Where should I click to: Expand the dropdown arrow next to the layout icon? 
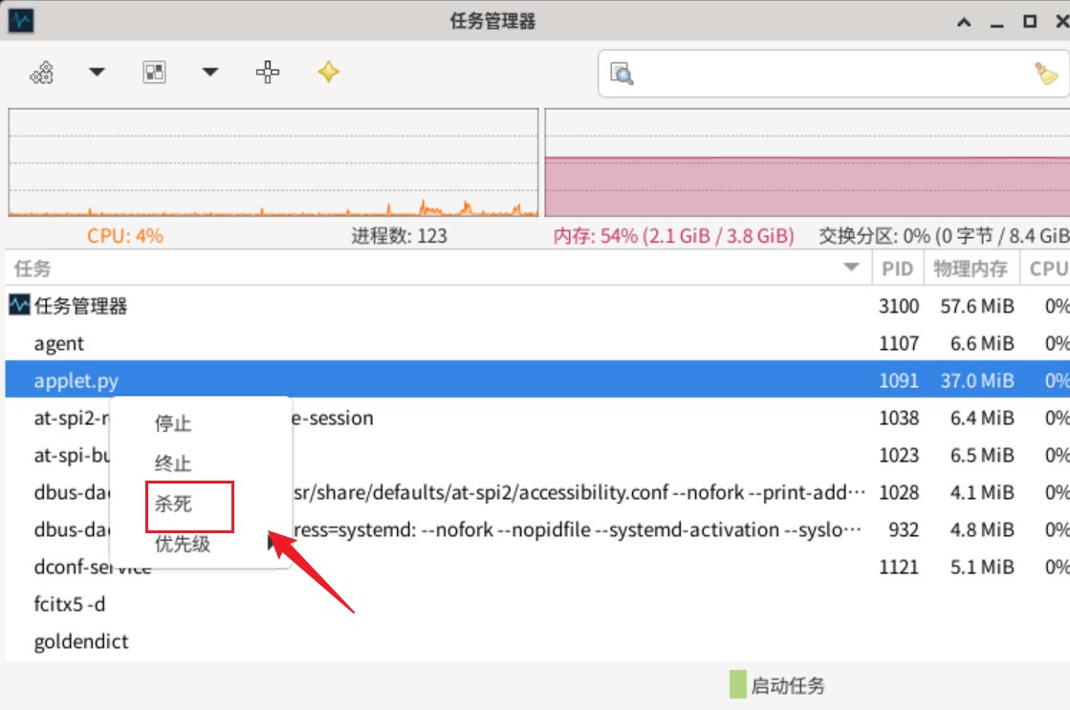[x=210, y=72]
